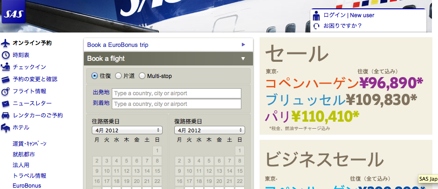Click the clock icon for timetable
438x189 pixels.
[5, 55]
